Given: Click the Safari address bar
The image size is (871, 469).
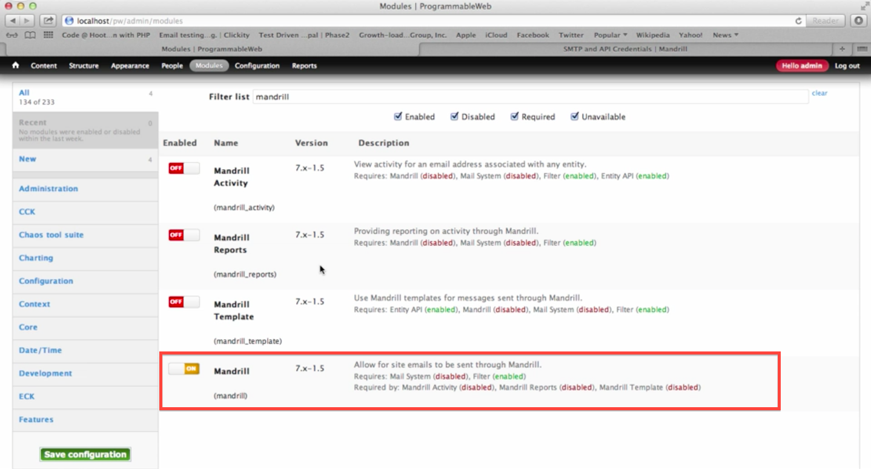Looking at the screenshot, I should point(426,21).
